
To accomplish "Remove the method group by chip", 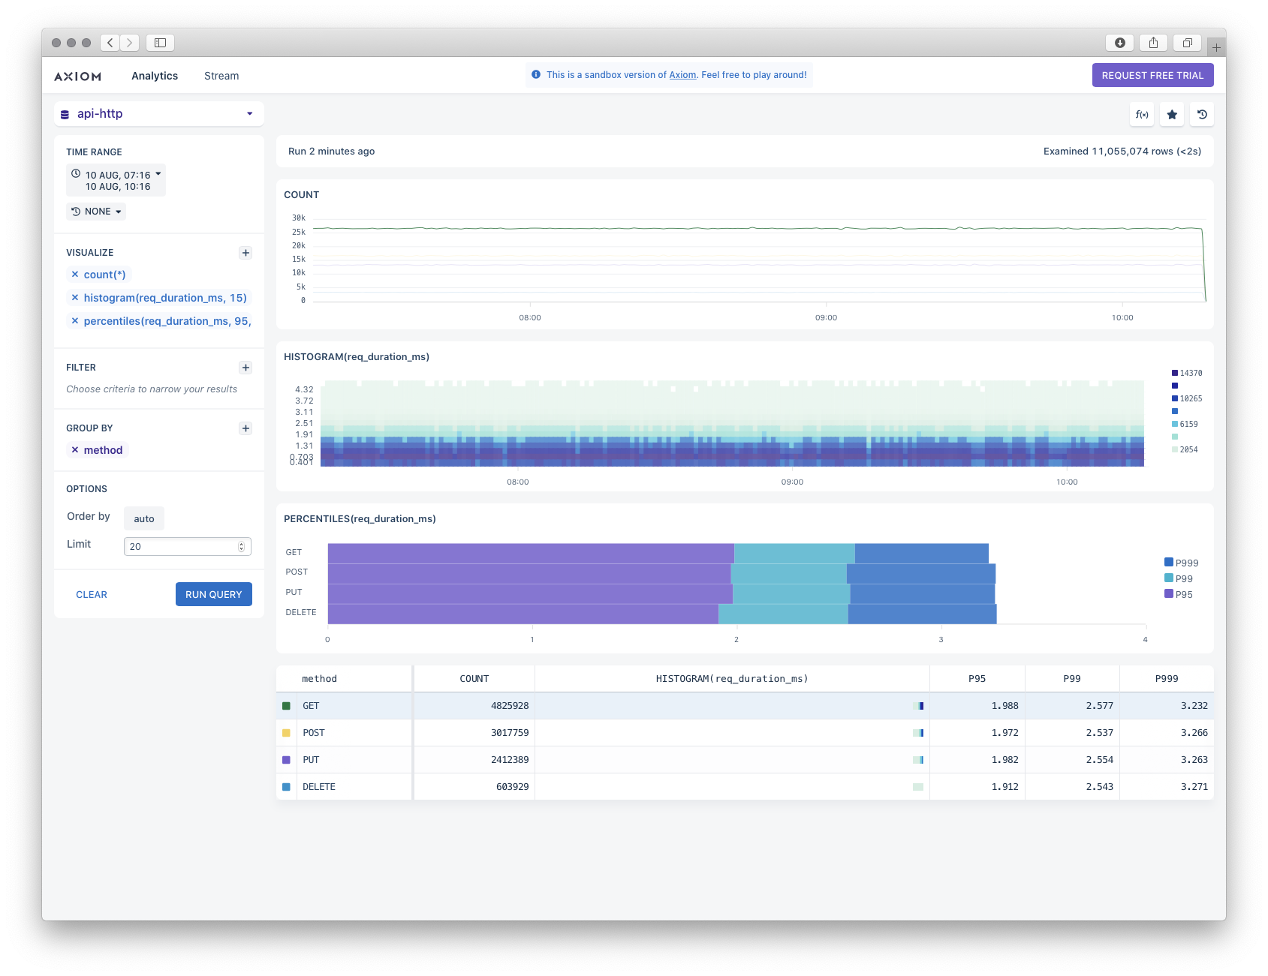I will pyautogui.click(x=75, y=450).
